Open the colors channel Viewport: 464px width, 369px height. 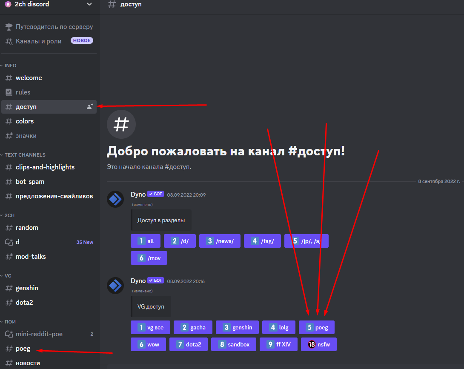(49, 121)
